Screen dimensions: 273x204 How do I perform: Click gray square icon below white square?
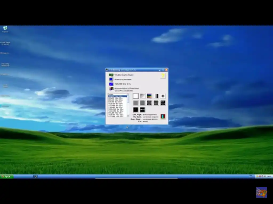[x=135, y=103]
